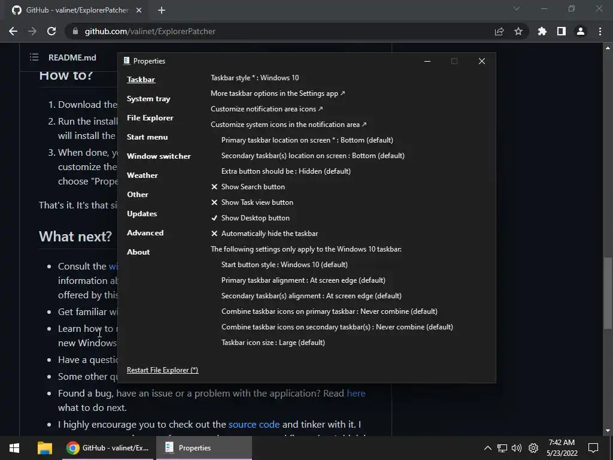Open File Explorer from the taskbar
The width and height of the screenshot is (613, 460).
pyautogui.click(x=44, y=448)
